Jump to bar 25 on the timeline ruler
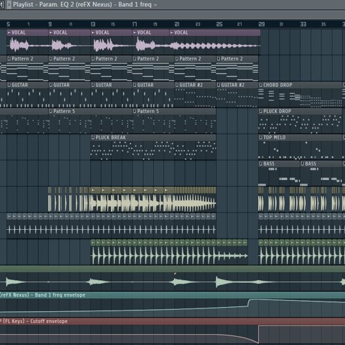The width and height of the screenshot is (345, 345). tap(219, 24)
